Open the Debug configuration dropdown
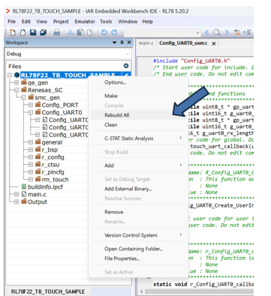 click(68, 54)
